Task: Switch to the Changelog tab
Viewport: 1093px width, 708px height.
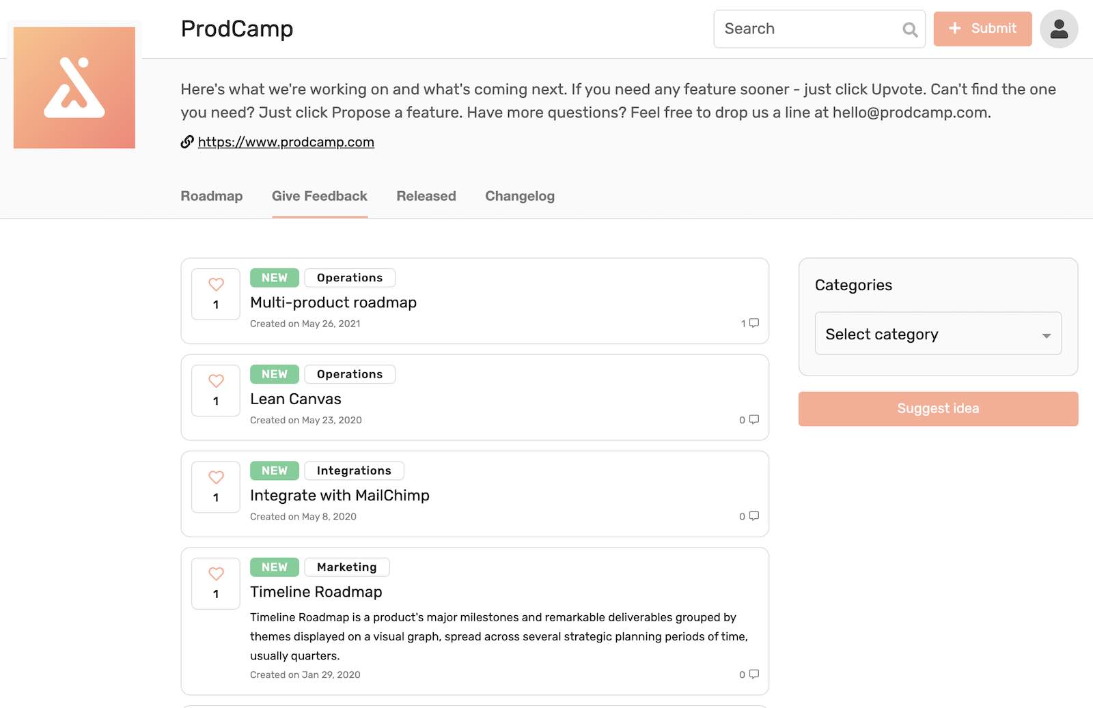Action: coord(520,196)
